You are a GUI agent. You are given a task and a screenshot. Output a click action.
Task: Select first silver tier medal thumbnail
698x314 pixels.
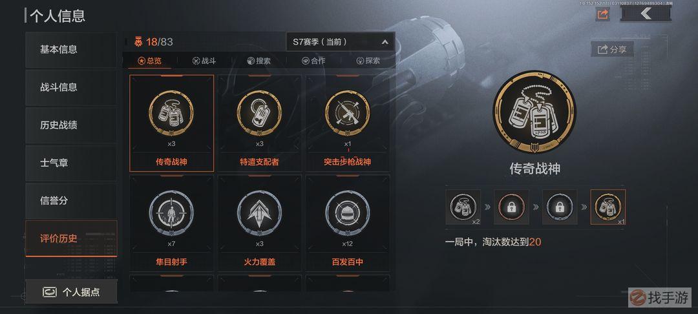click(463, 207)
